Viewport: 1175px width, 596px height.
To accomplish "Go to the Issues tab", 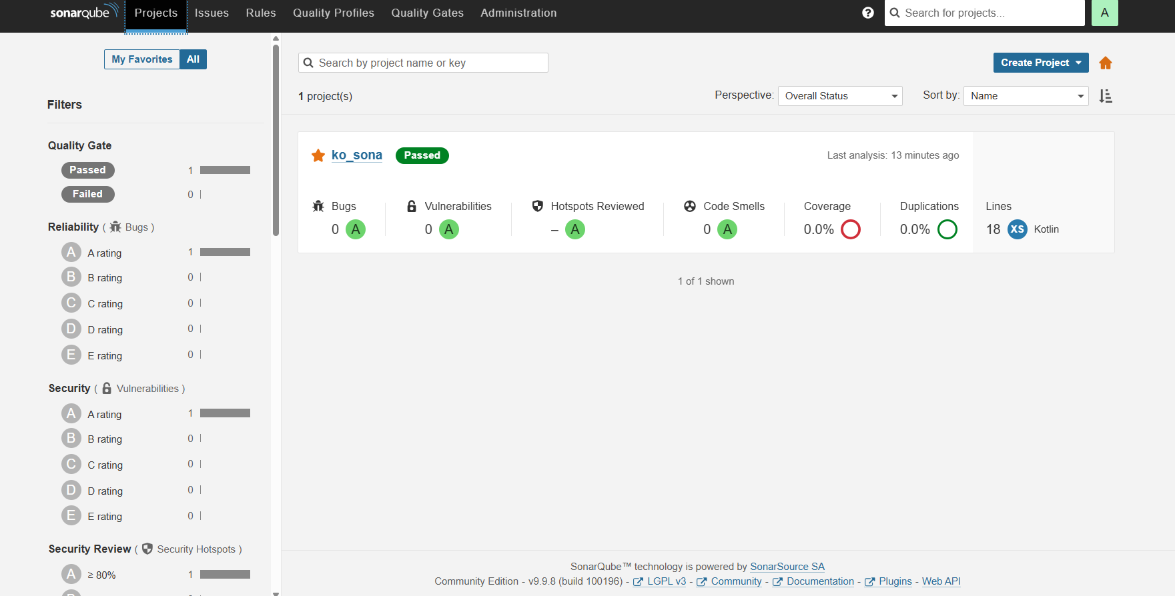I will click(212, 13).
